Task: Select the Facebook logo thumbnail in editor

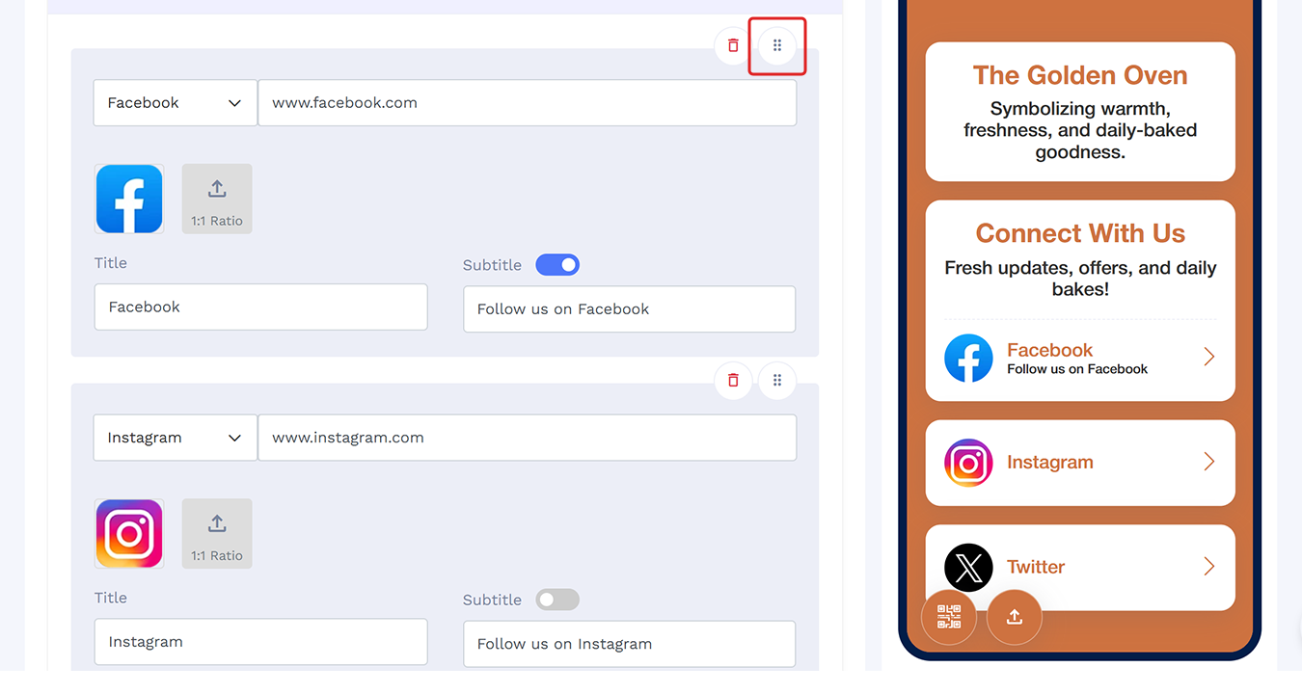Action: [x=129, y=199]
